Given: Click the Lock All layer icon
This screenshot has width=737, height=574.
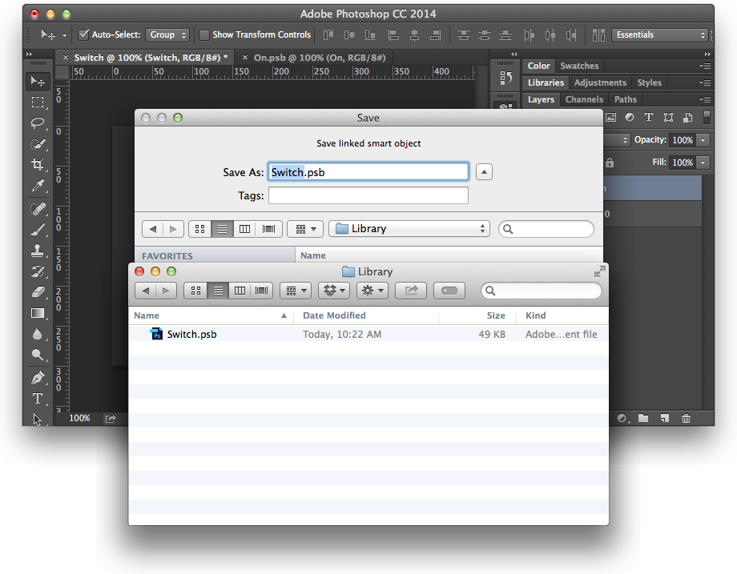Looking at the screenshot, I should [610, 163].
